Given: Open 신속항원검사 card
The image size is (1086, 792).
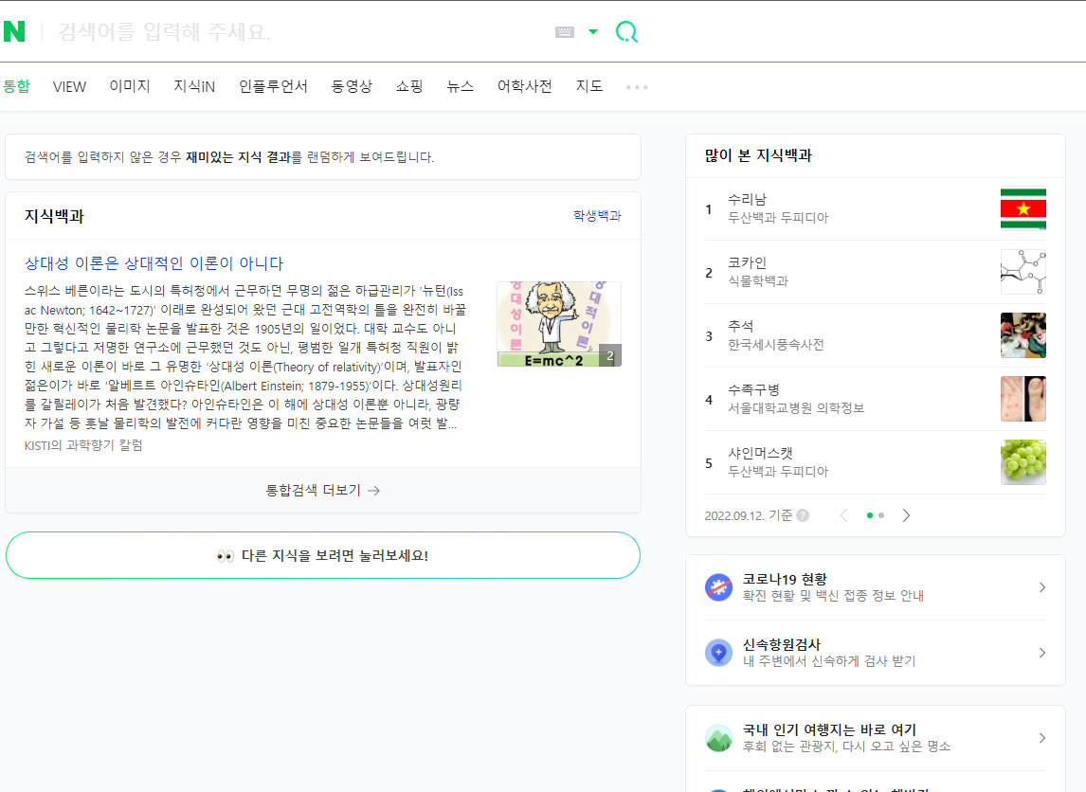Looking at the screenshot, I should pos(876,652).
